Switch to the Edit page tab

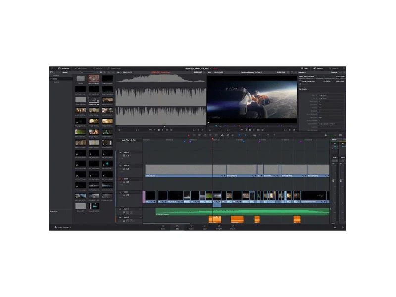point(177,227)
